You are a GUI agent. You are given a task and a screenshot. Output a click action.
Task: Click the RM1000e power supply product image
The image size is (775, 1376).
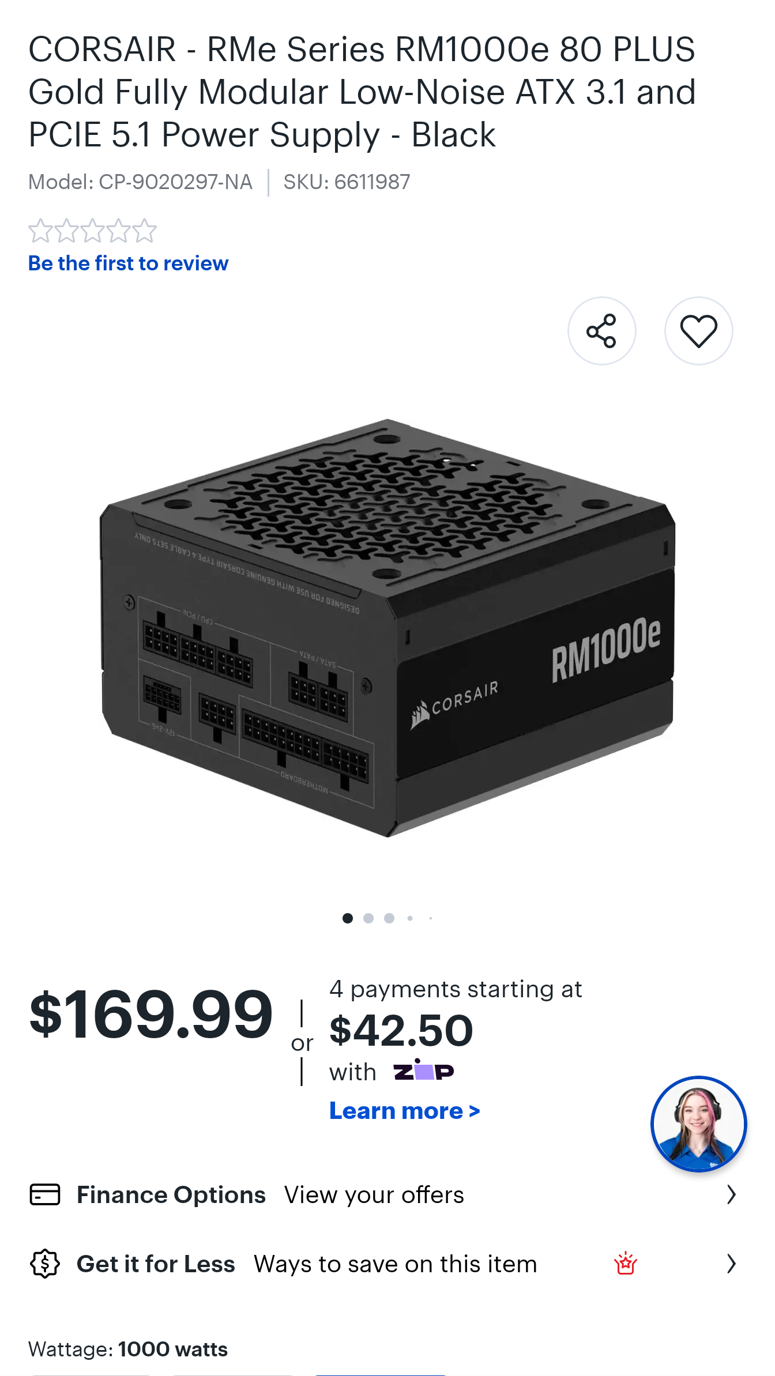coord(387,628)
